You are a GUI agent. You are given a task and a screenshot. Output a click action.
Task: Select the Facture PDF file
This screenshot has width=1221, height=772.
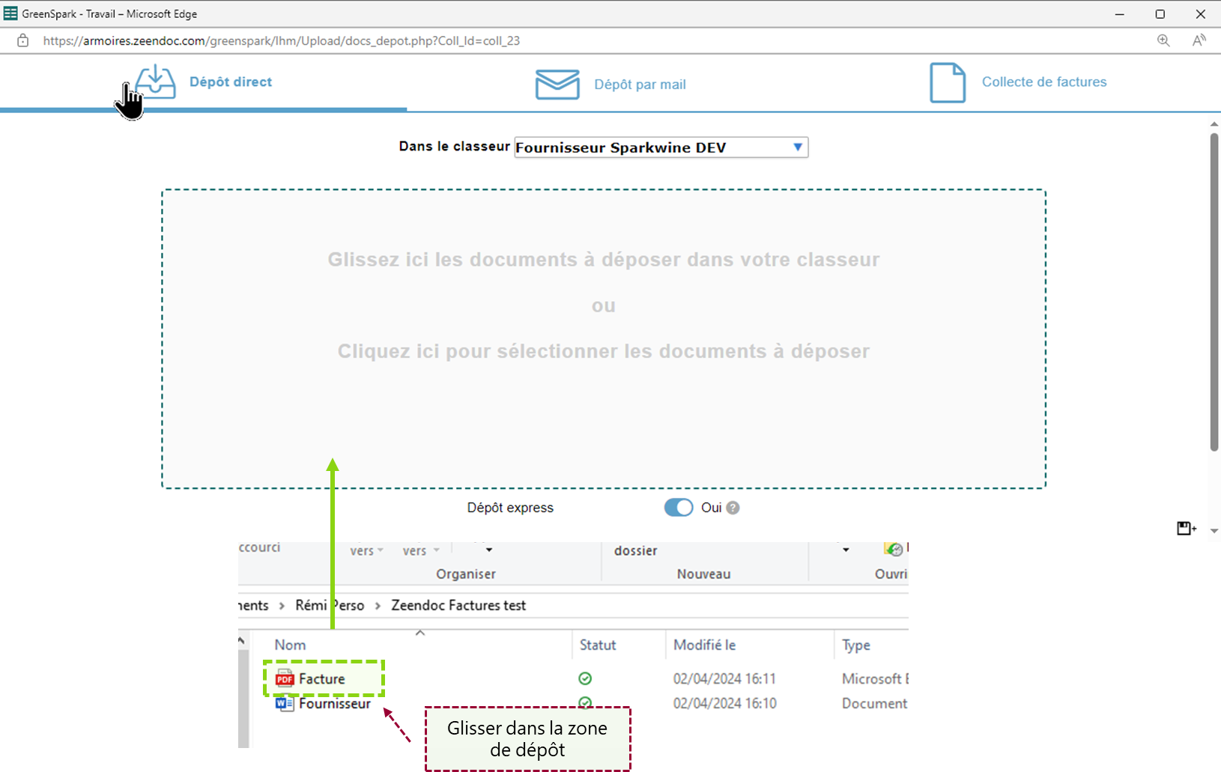coord(321,679)
